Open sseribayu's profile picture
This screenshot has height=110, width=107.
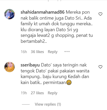(10, 67)
